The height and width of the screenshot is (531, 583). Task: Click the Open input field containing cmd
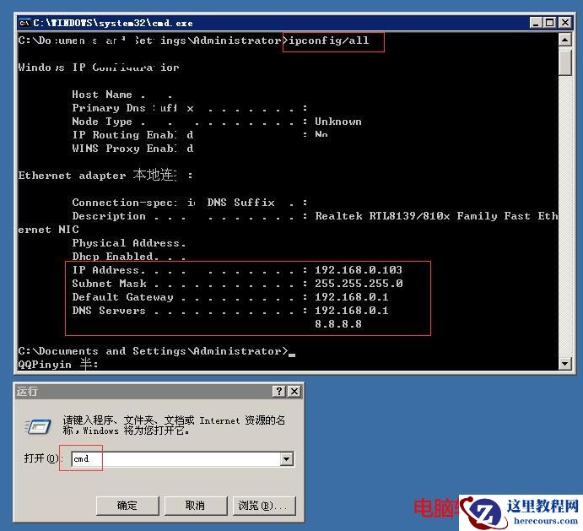coord(175,458)
